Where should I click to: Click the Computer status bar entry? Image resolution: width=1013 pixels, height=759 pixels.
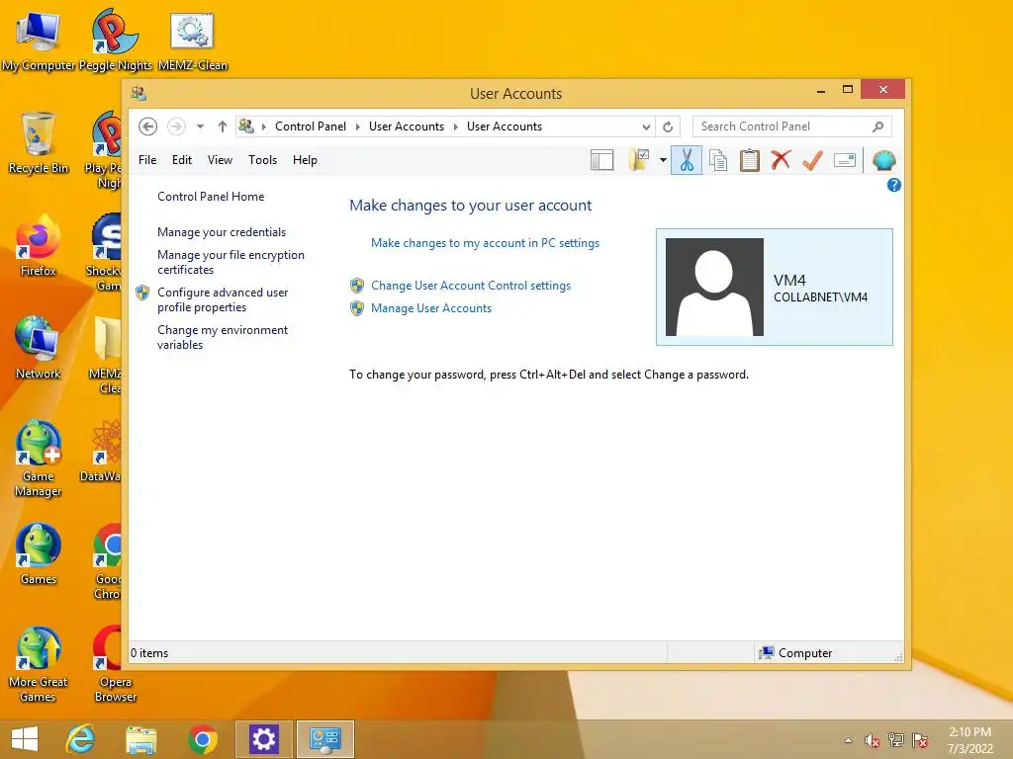click(796, 653)
